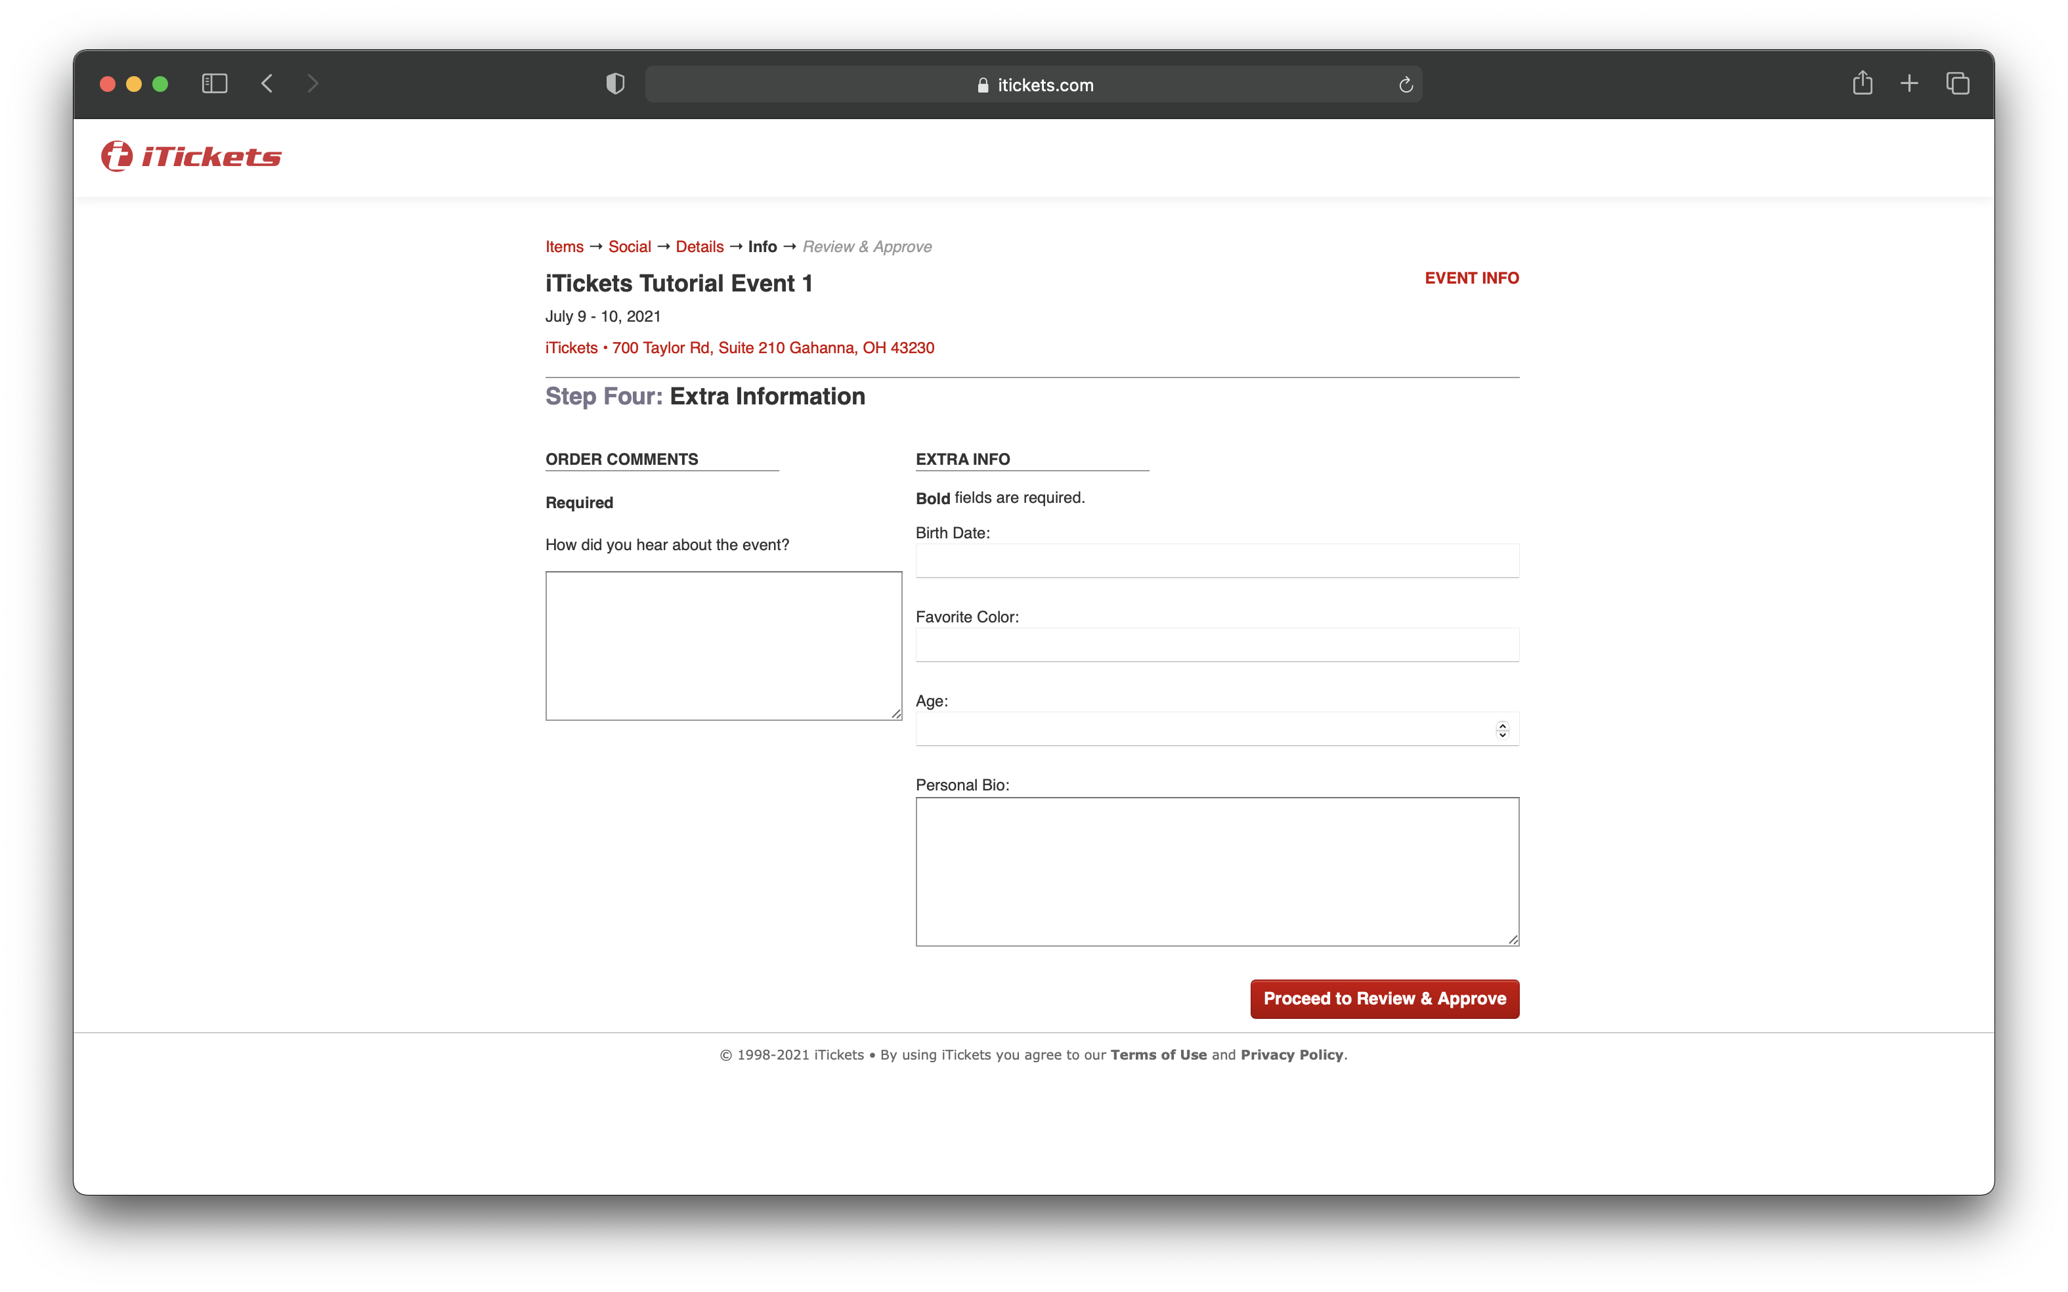Open the EVENT INFO link

click(x=1471, y=278)
